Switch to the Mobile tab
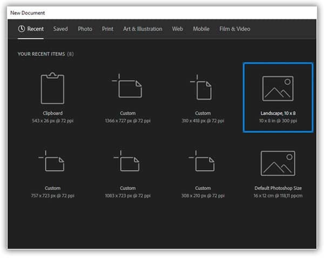 click(201, 29)
